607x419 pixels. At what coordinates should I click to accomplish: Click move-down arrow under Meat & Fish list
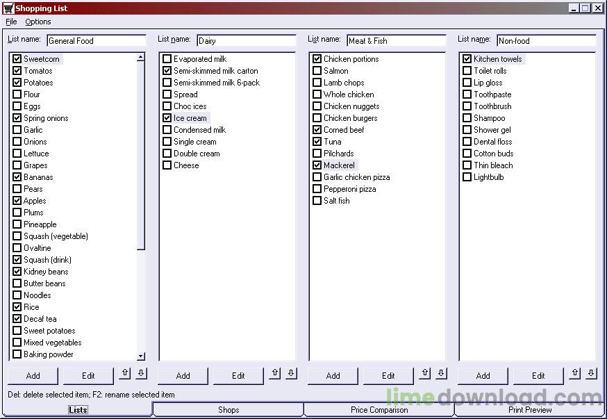(441, 374)
